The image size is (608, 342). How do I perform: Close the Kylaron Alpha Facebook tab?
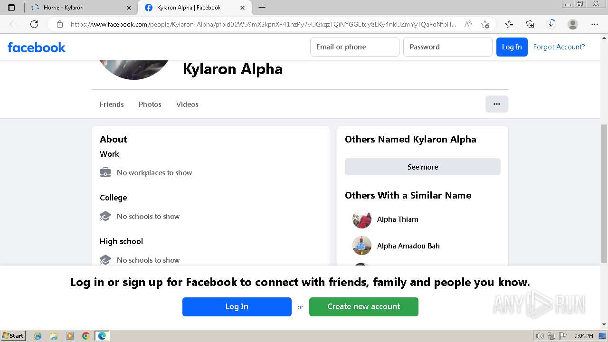click(242, 8)
